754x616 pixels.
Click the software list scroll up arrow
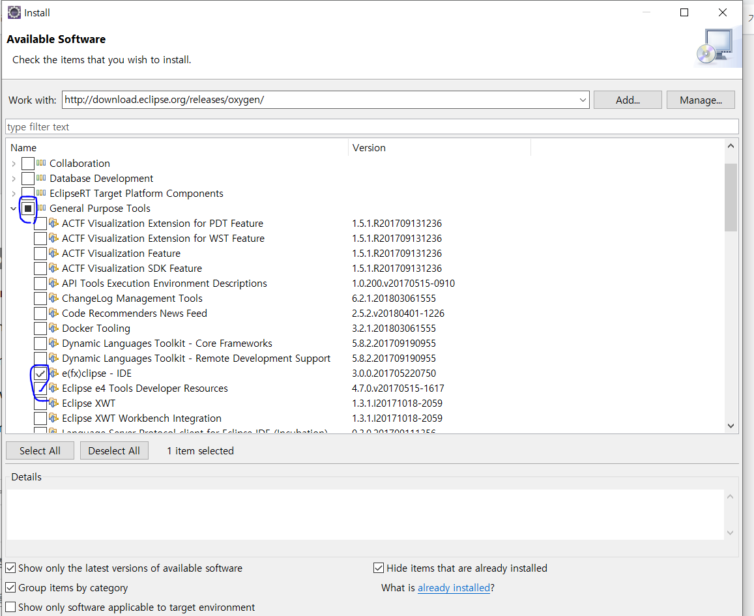pyautogui.click(x=731, y=146)
